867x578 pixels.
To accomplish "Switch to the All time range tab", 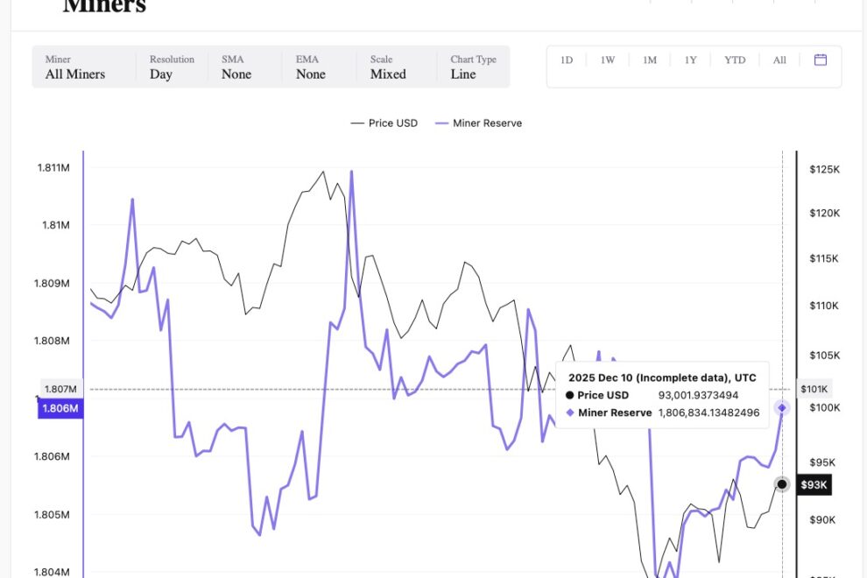I will point(779,60).
